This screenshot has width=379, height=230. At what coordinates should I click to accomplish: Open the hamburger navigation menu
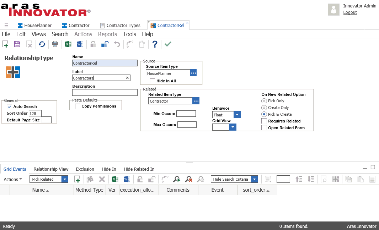[6, 25]
